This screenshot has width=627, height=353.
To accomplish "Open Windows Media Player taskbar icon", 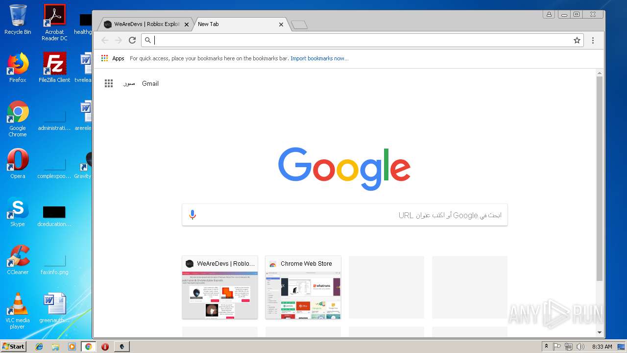I will (x=72, y=347).
